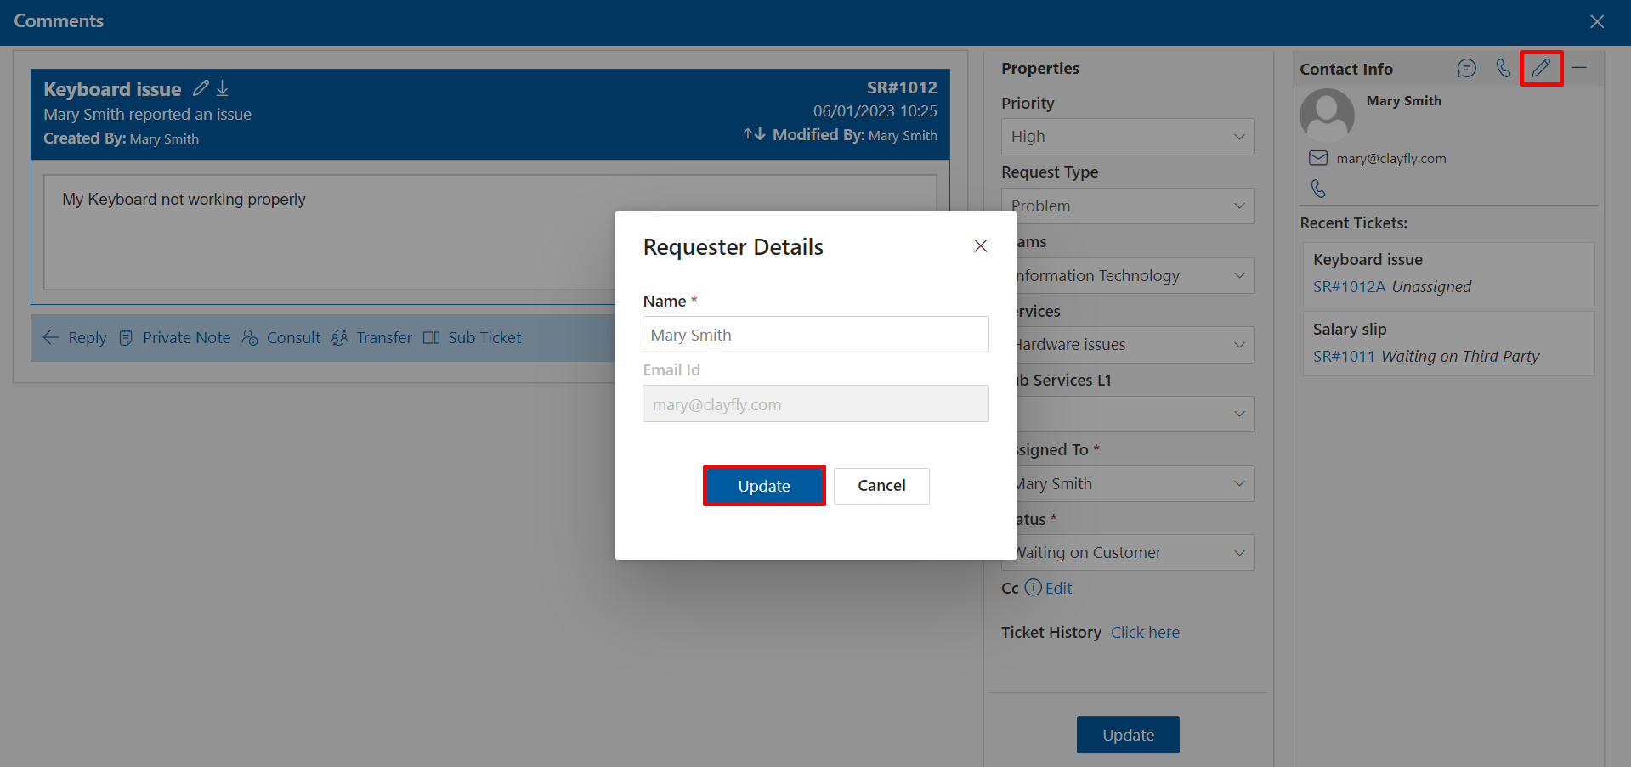Click the Cc Edit link
The width and height of the screenshot is (1631, 767).
click(x=1058, y=588)
